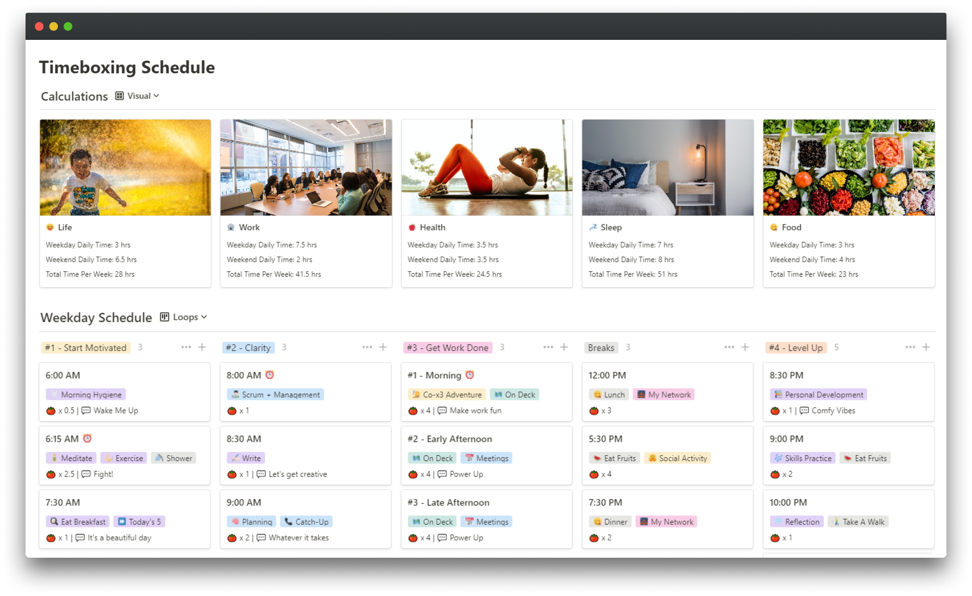Screen dimensions: 972x596
Task: Click the Planning tag
Action: pos(252,522)
